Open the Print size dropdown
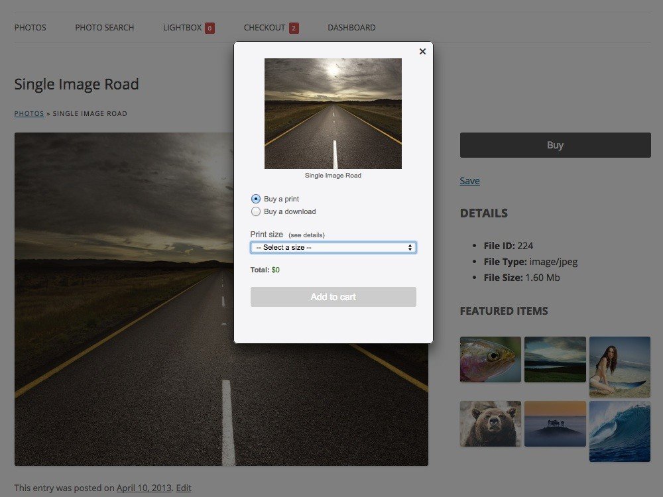Viewport: 663px width, 497px height. (x=333, y=247)
